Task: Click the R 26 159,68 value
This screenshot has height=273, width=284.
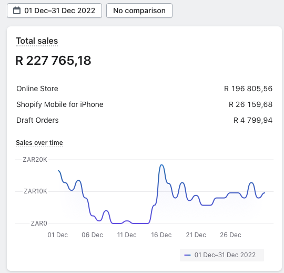Action: (250, 104)
